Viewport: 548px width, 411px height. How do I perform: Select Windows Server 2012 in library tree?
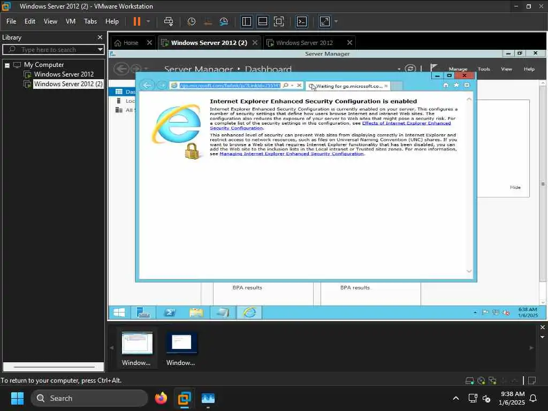64,74
